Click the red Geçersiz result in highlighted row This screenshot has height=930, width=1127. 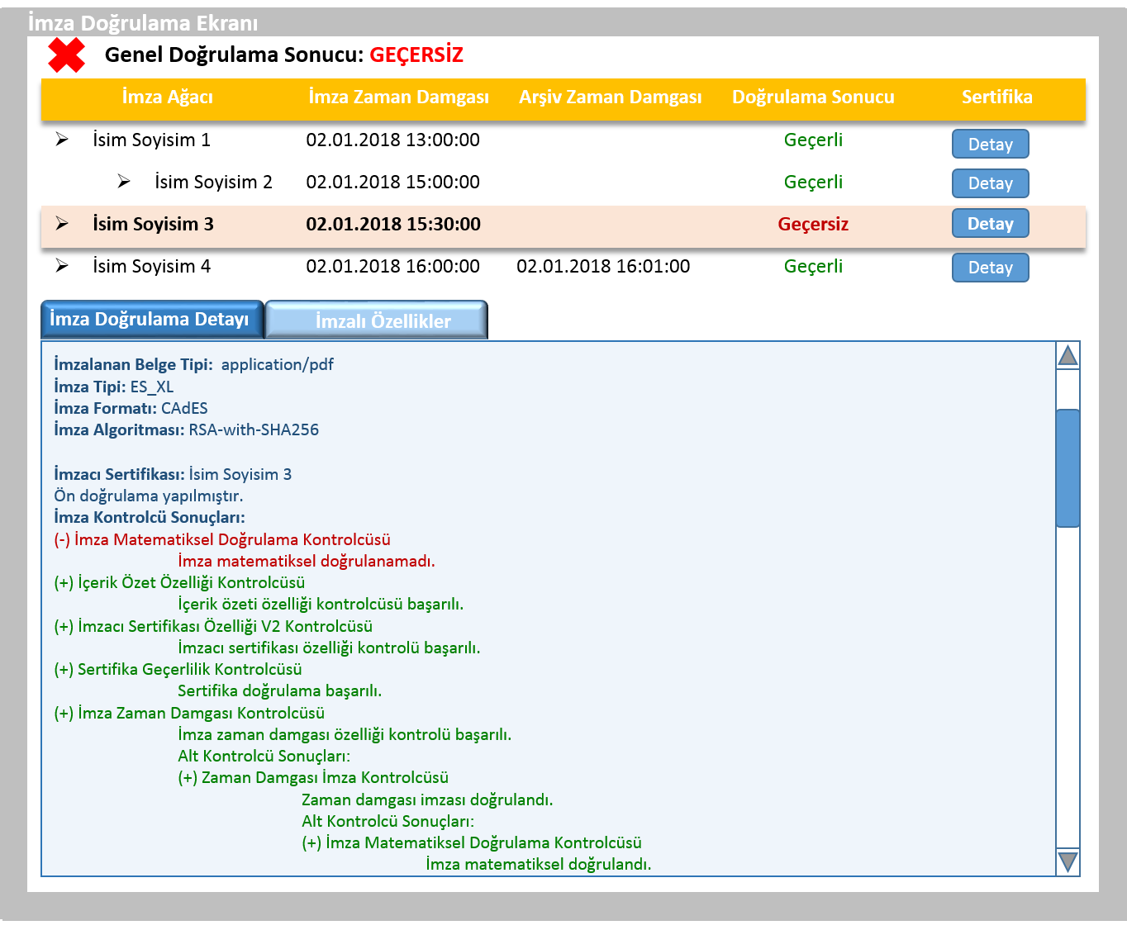pyautogui.click(x=813, y=225)
